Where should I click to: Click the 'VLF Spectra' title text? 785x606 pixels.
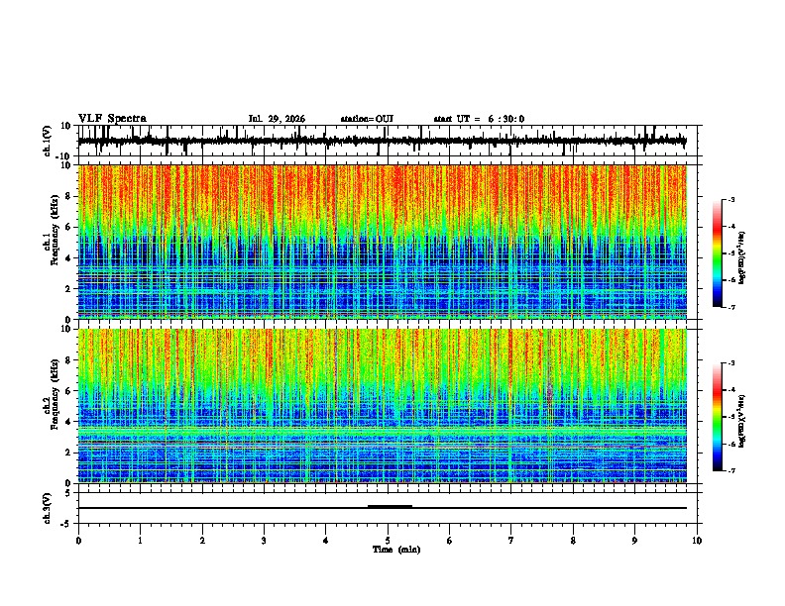[x=112, y=119]
